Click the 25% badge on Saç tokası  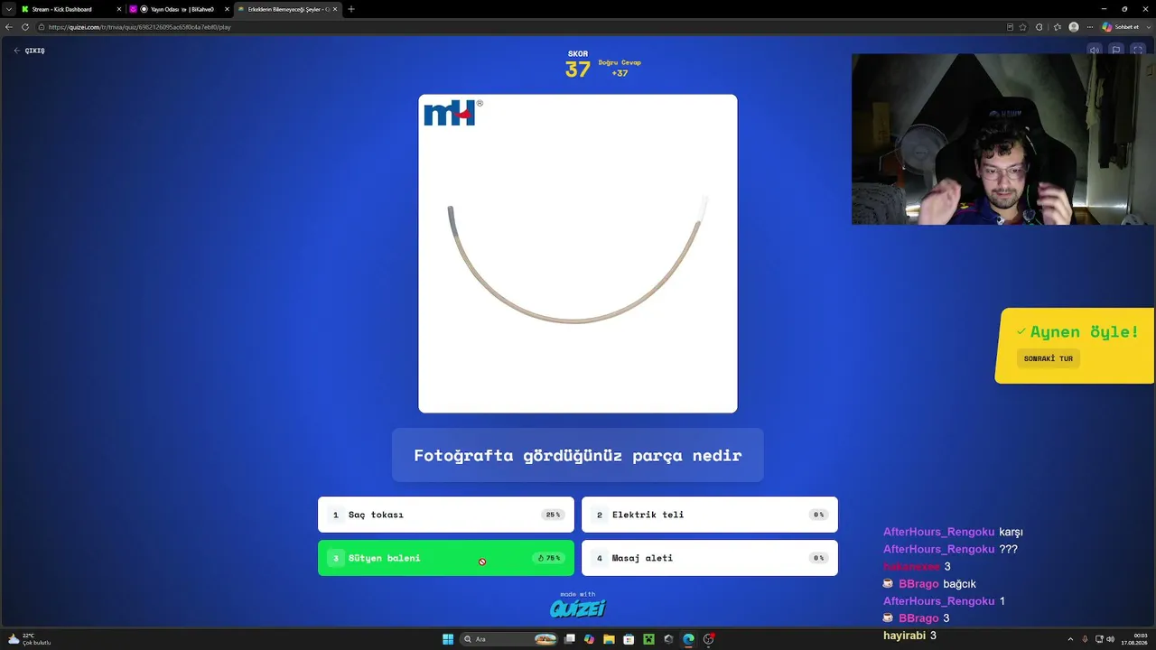tap(553, 515)
